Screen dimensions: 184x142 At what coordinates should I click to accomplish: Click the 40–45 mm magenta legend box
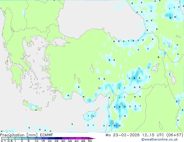(79, 138)
